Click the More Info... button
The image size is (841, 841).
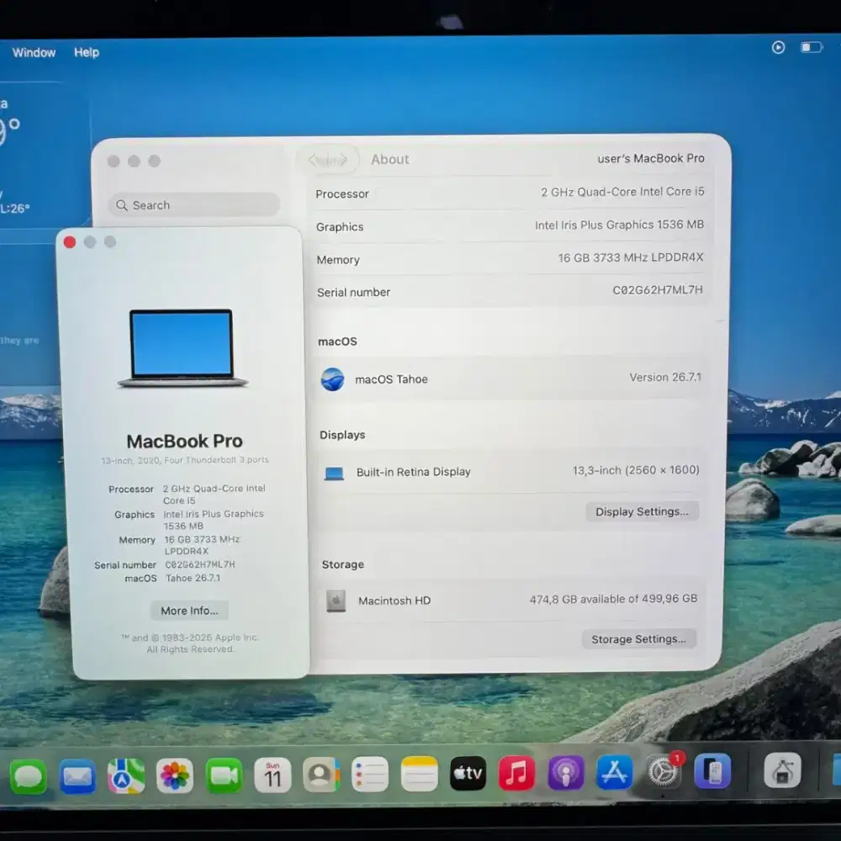tap(189, 611)
